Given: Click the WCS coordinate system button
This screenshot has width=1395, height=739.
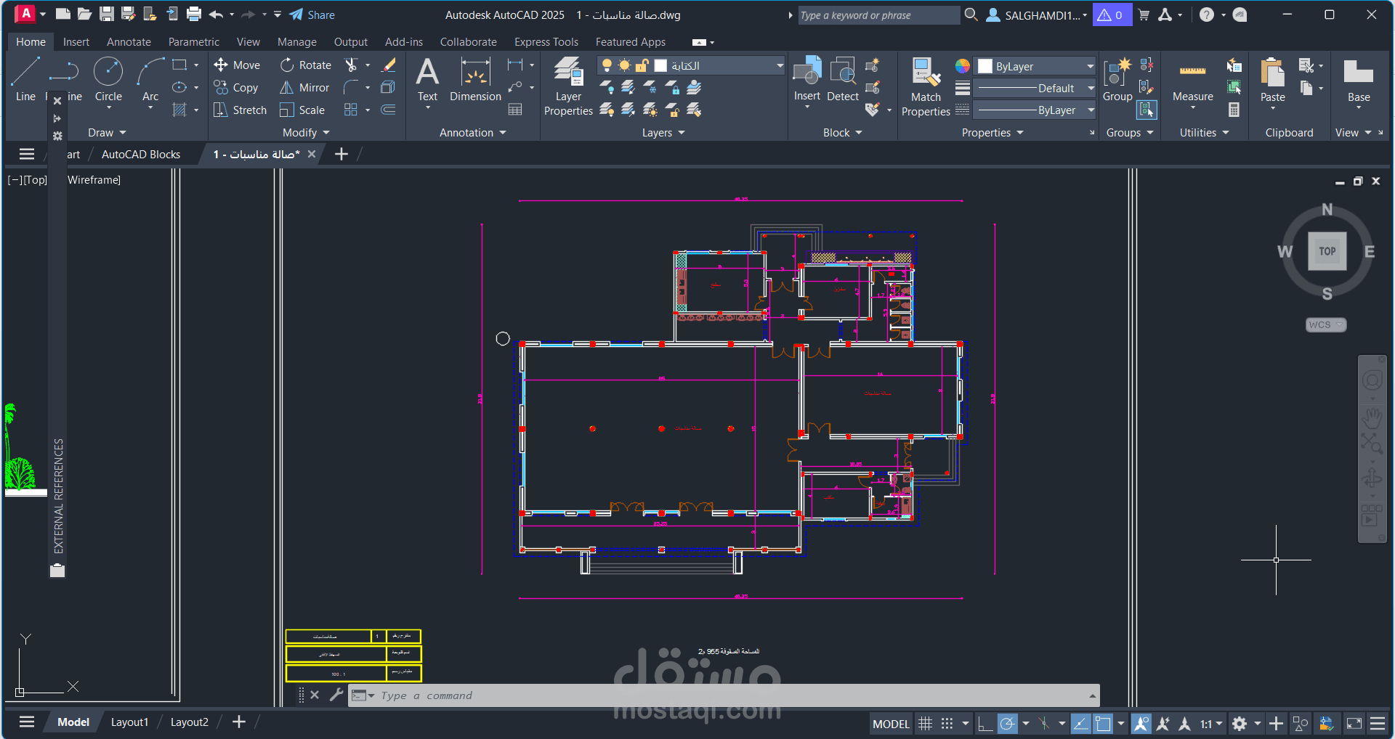Looking at the screenshot, I should point(1325,325).
